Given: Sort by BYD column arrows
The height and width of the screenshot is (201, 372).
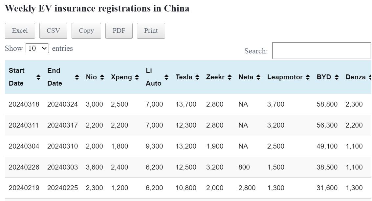Looking at the screenshot, I should [337, 77].
